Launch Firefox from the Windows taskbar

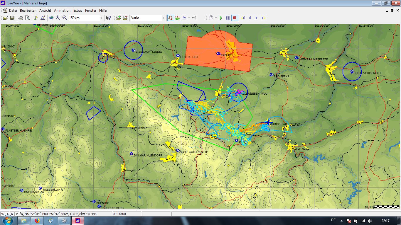click(37, 221)
